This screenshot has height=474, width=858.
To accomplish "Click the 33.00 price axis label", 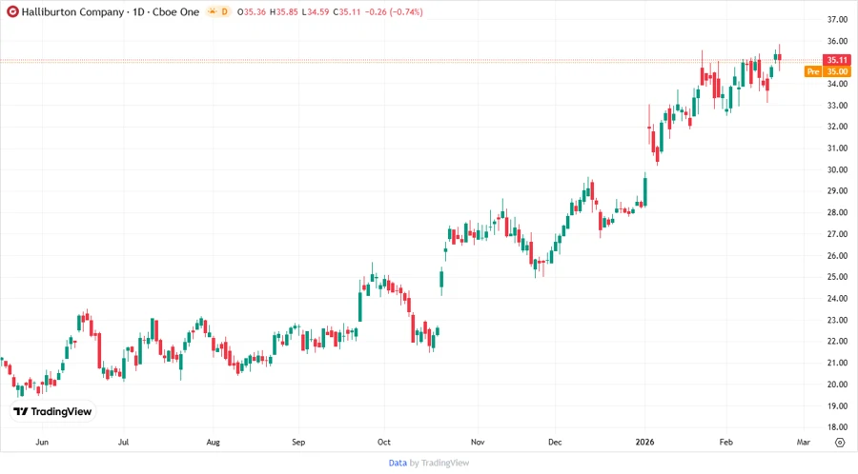I will tap(837, 105).
